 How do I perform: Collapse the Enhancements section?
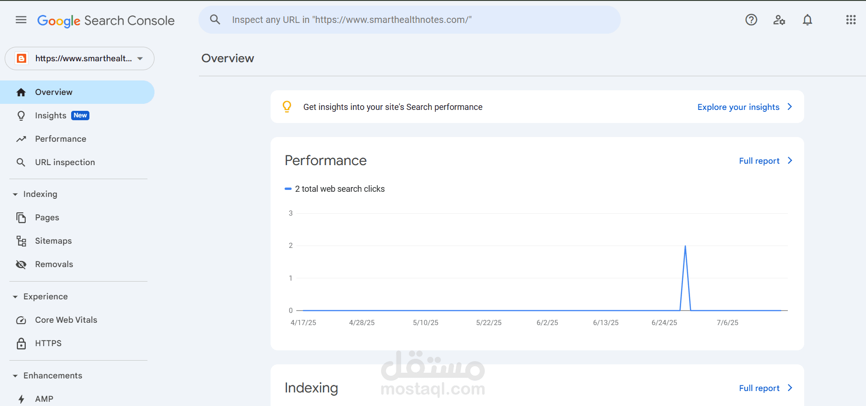15,376
